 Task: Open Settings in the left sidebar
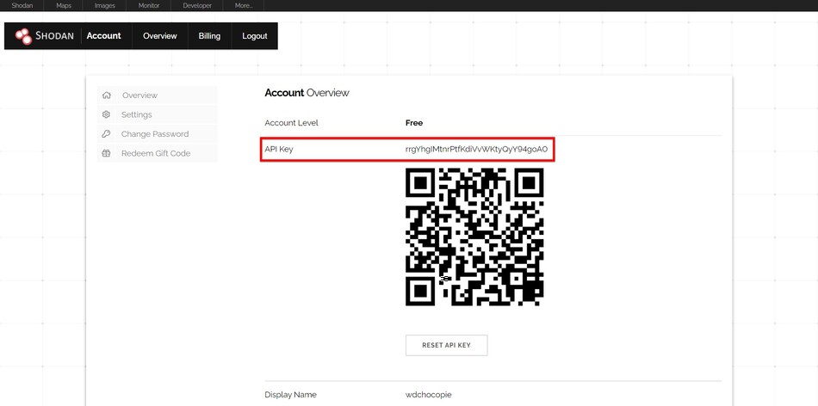pyautogui.click(x=157, y=114)
